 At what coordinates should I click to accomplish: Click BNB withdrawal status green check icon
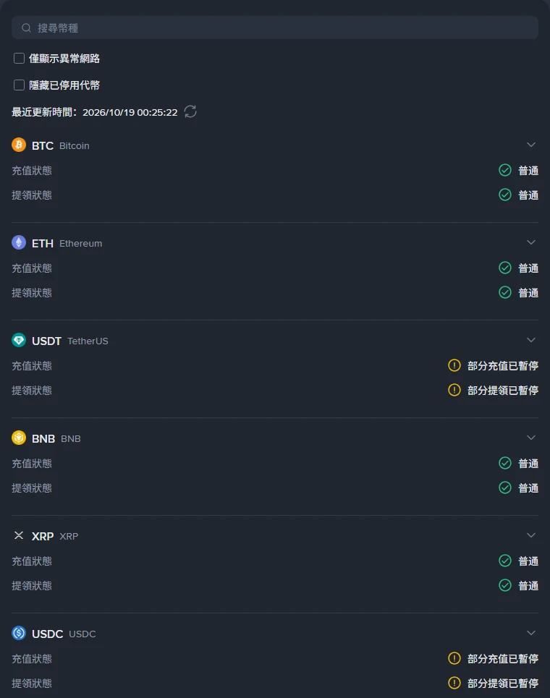[x=505, y=488]
